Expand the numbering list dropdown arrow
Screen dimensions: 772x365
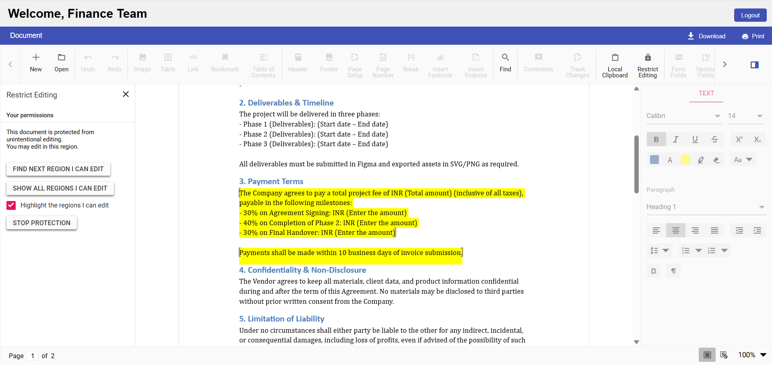tap(725, 251)
